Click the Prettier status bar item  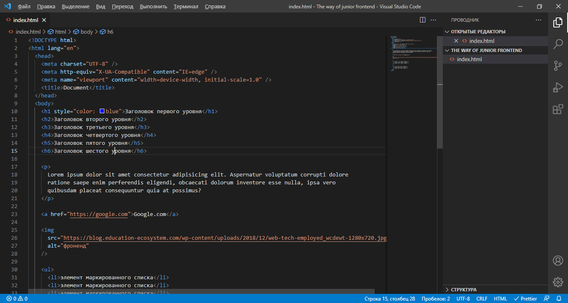click(x=525, y=299)
